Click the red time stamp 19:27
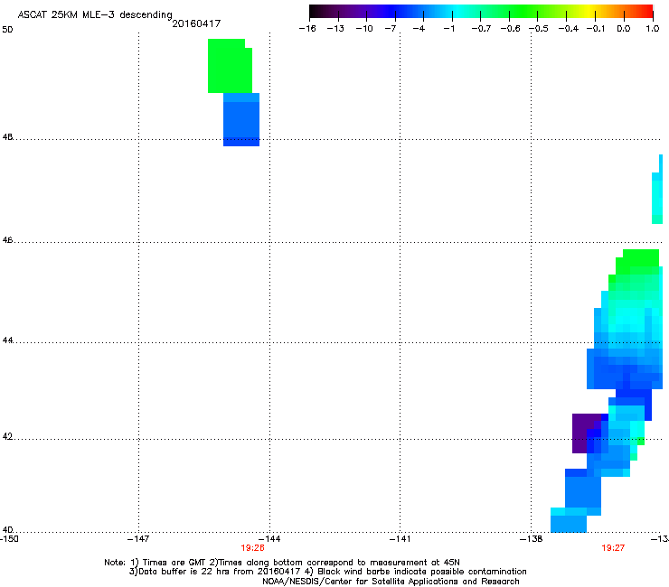Image resolution: width=669 pixels, height=587 pixels. 613,548
